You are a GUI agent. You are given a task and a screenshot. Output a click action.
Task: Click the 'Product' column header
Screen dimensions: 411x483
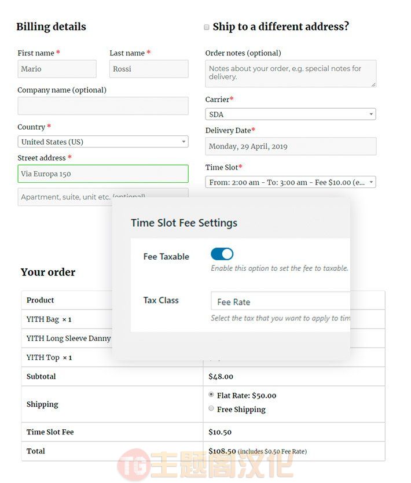pyautogui.click(x=40, y=300)
